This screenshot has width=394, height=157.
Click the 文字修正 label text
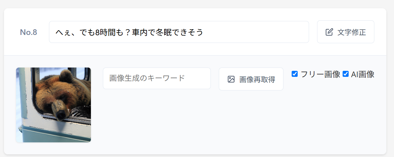point(351,32)
